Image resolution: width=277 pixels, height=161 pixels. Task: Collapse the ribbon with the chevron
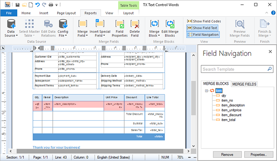[x=267, y=13]
